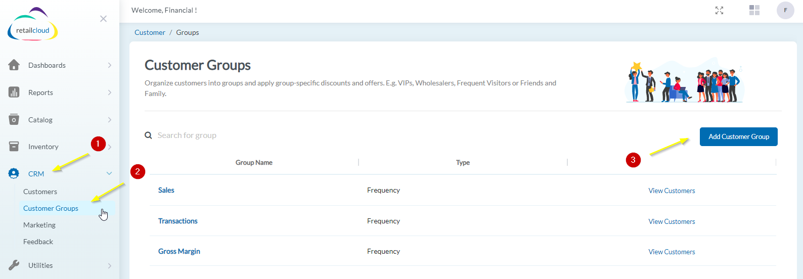
Task: View Customers for Sales group
Action: point(672,191)
